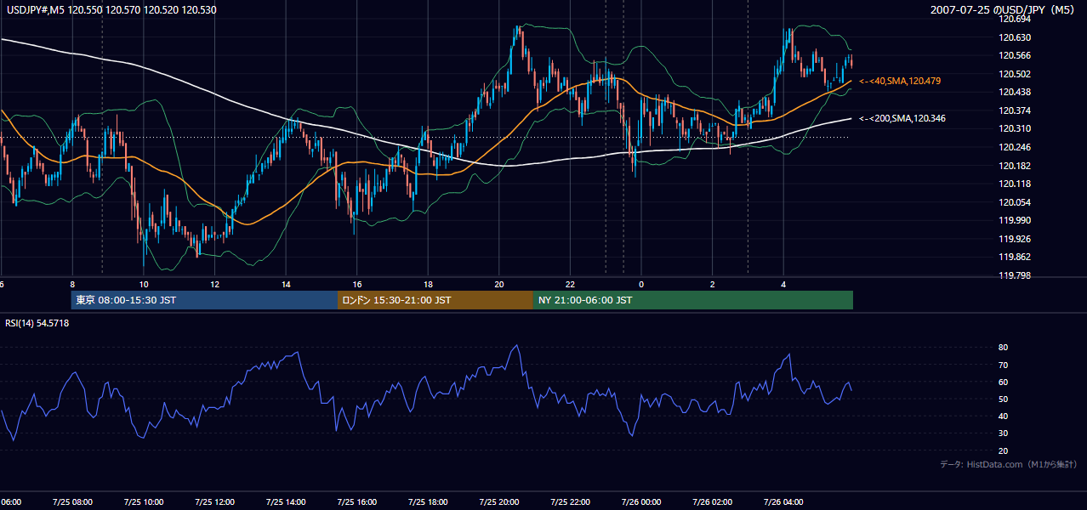The width and height of the screenshot is (1087, 510).
Task: Click price axis value 120.566
Action: click(x=1015, y=55)
